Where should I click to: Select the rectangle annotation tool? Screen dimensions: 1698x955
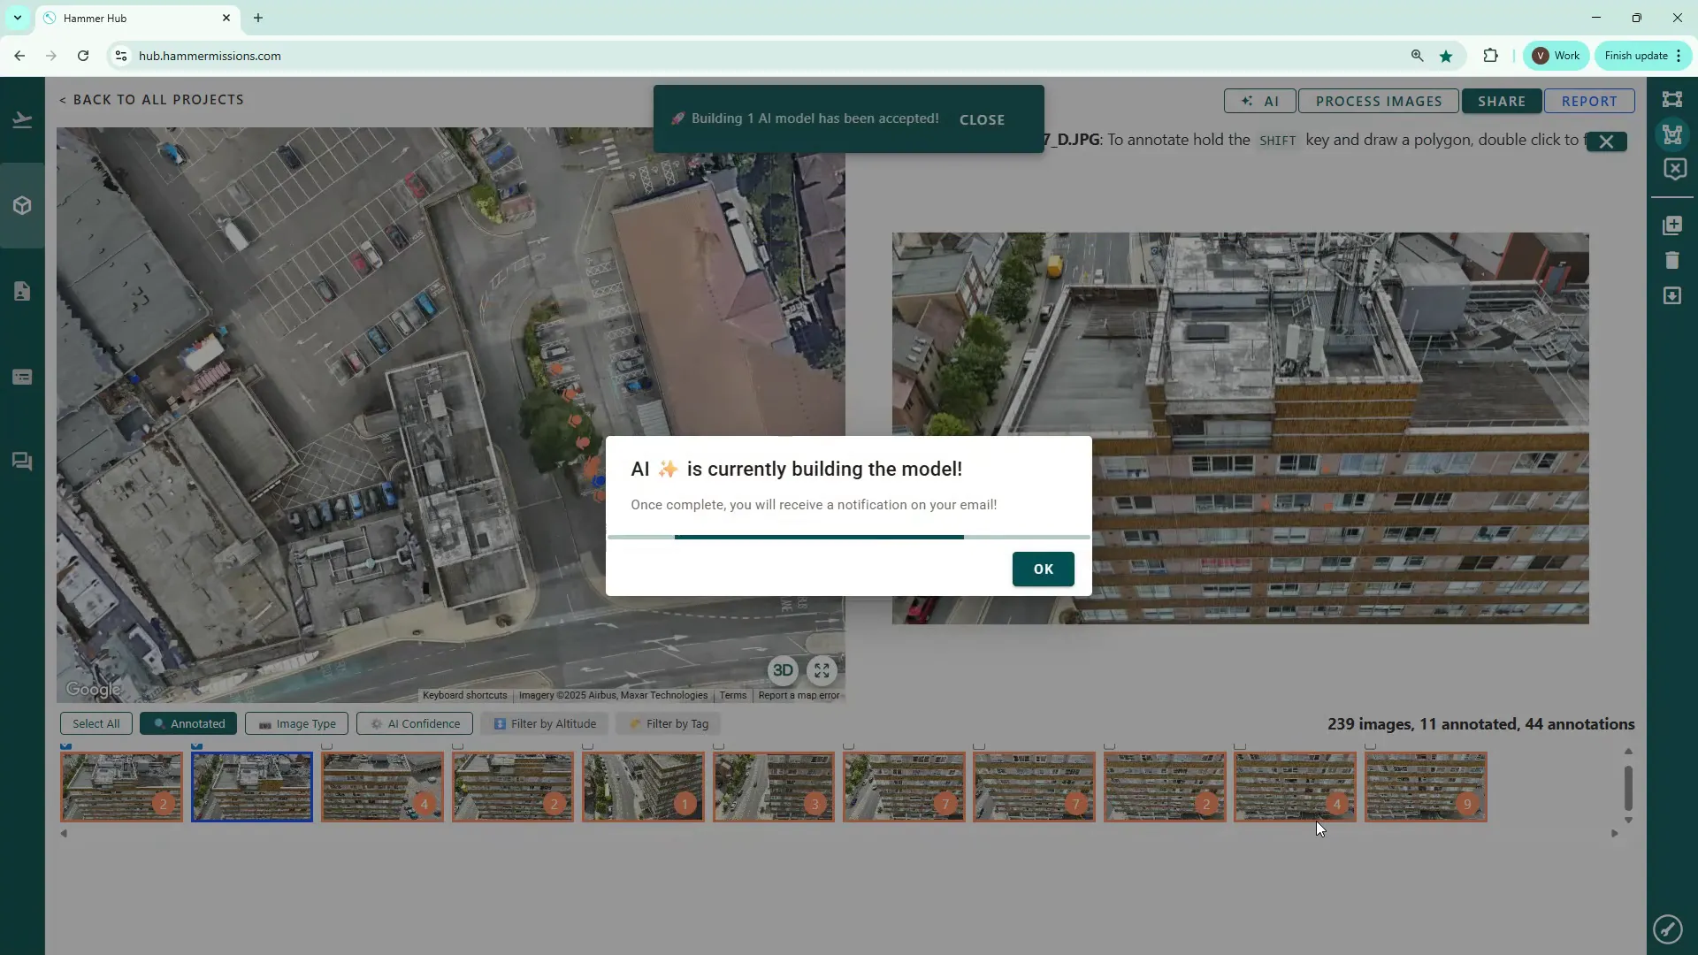click(x=1671, y=99)
